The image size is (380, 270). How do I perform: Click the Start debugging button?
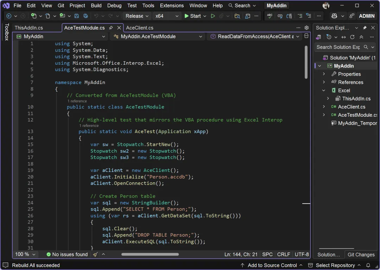point(192,16)
